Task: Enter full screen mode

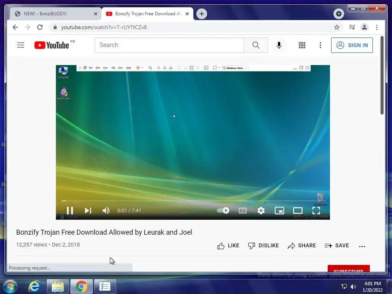Action: click(x=316, y=211)
